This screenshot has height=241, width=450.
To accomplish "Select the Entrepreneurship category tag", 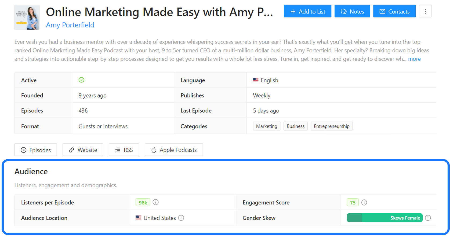I will pos(332,126).
